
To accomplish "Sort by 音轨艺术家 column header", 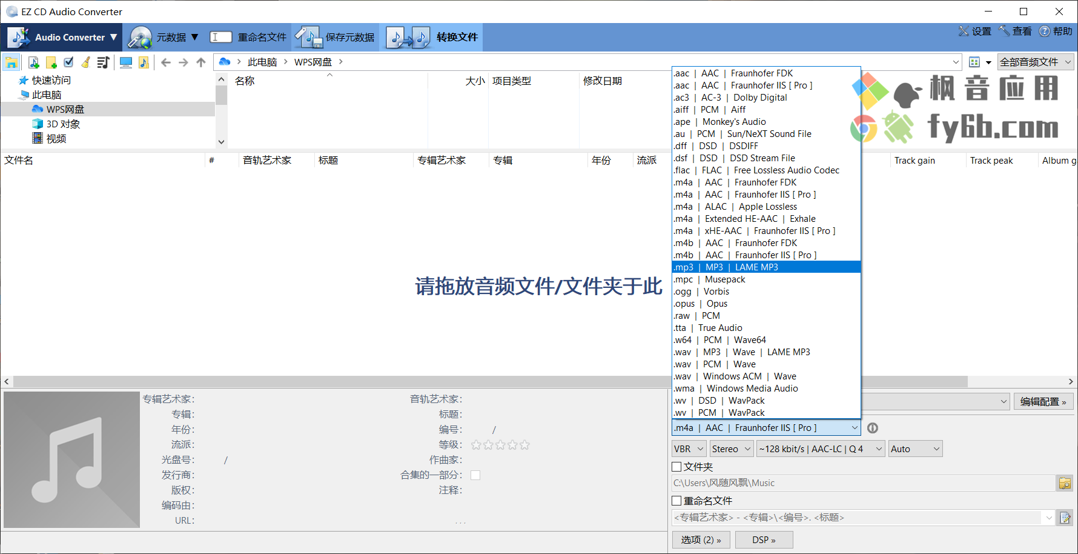I will (x=266, y=160).
